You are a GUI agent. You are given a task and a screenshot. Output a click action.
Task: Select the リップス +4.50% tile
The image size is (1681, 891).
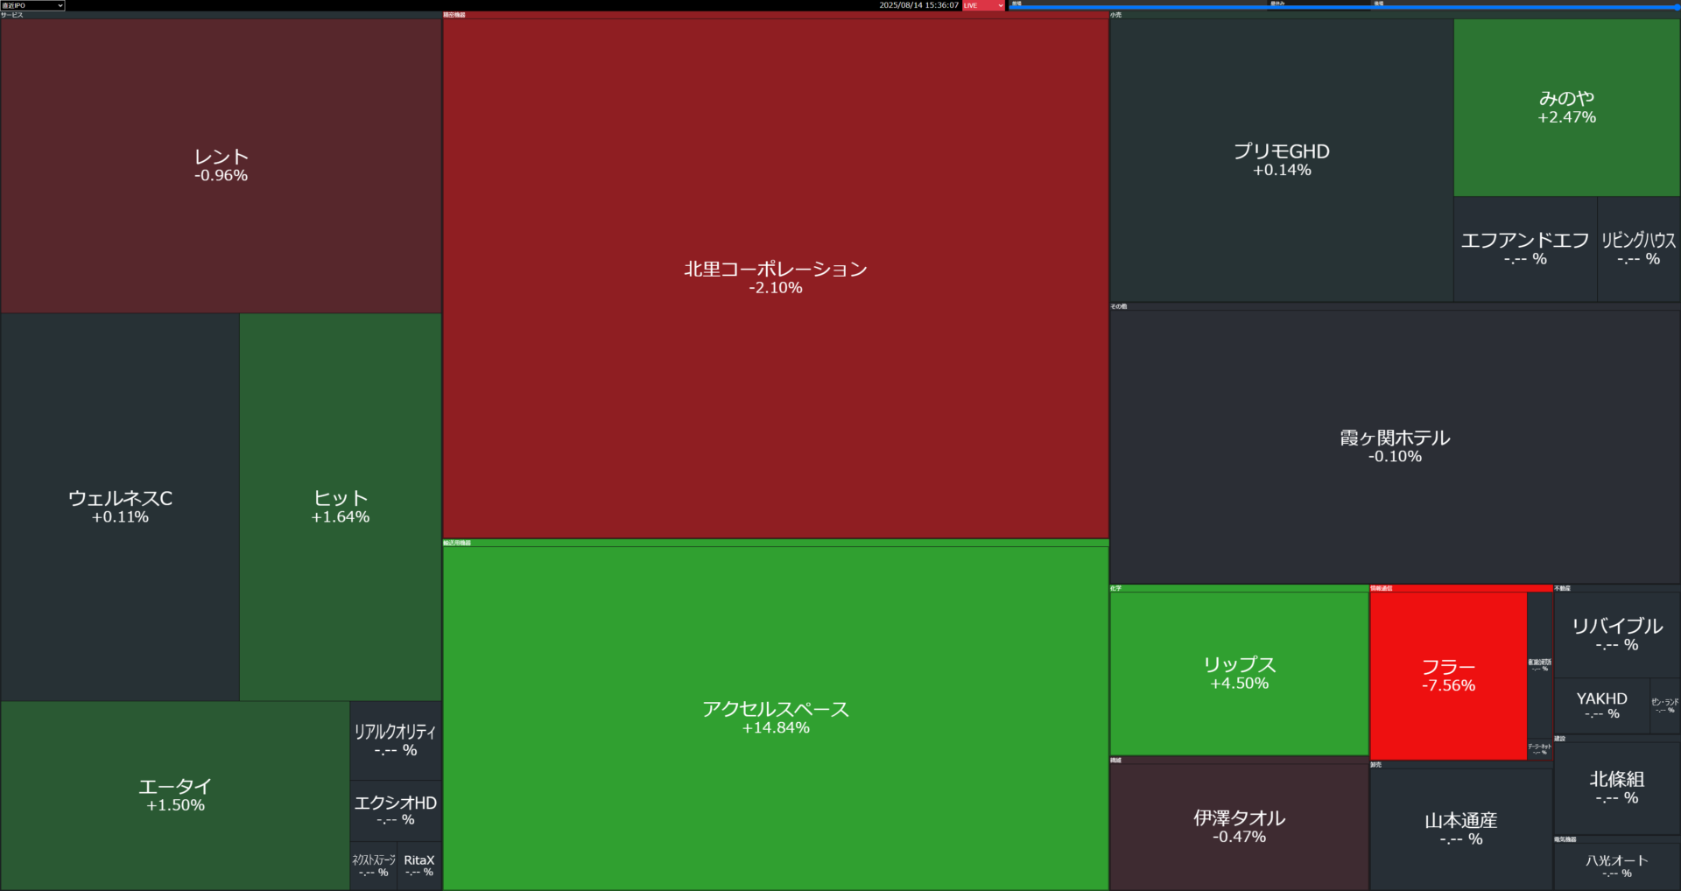[x=1239, y=673]
